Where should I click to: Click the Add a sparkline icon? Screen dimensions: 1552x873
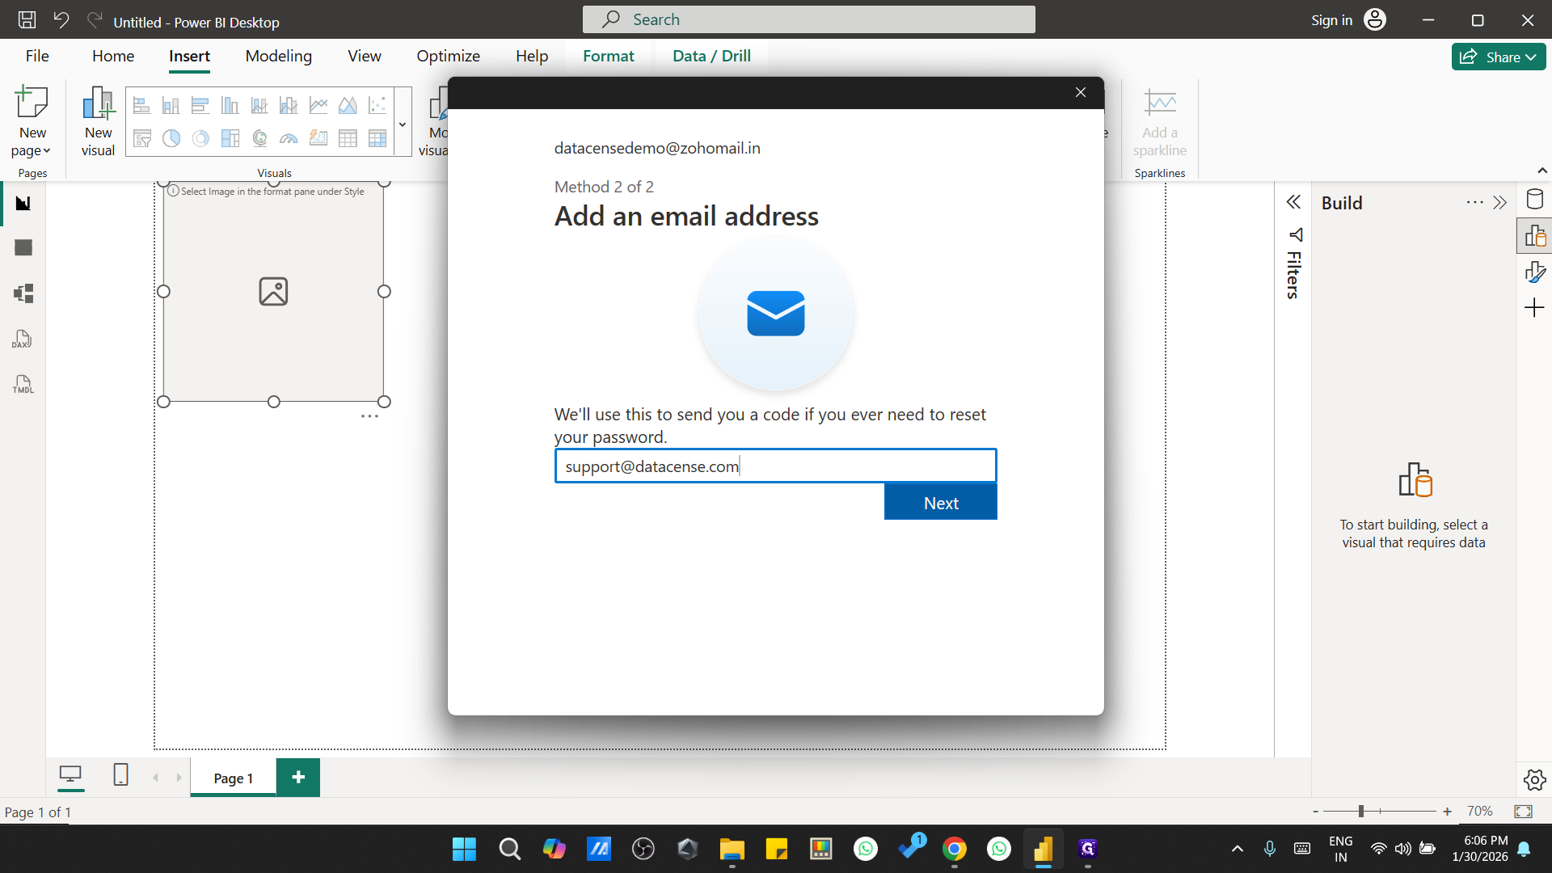coord(1159,121)
